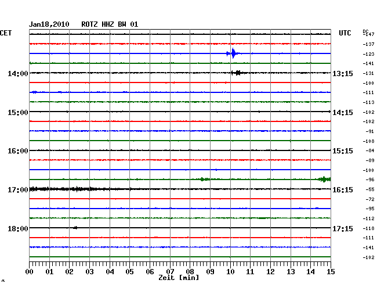
Task: Click the 04 minute axis tick label
Action: point(110,272)
